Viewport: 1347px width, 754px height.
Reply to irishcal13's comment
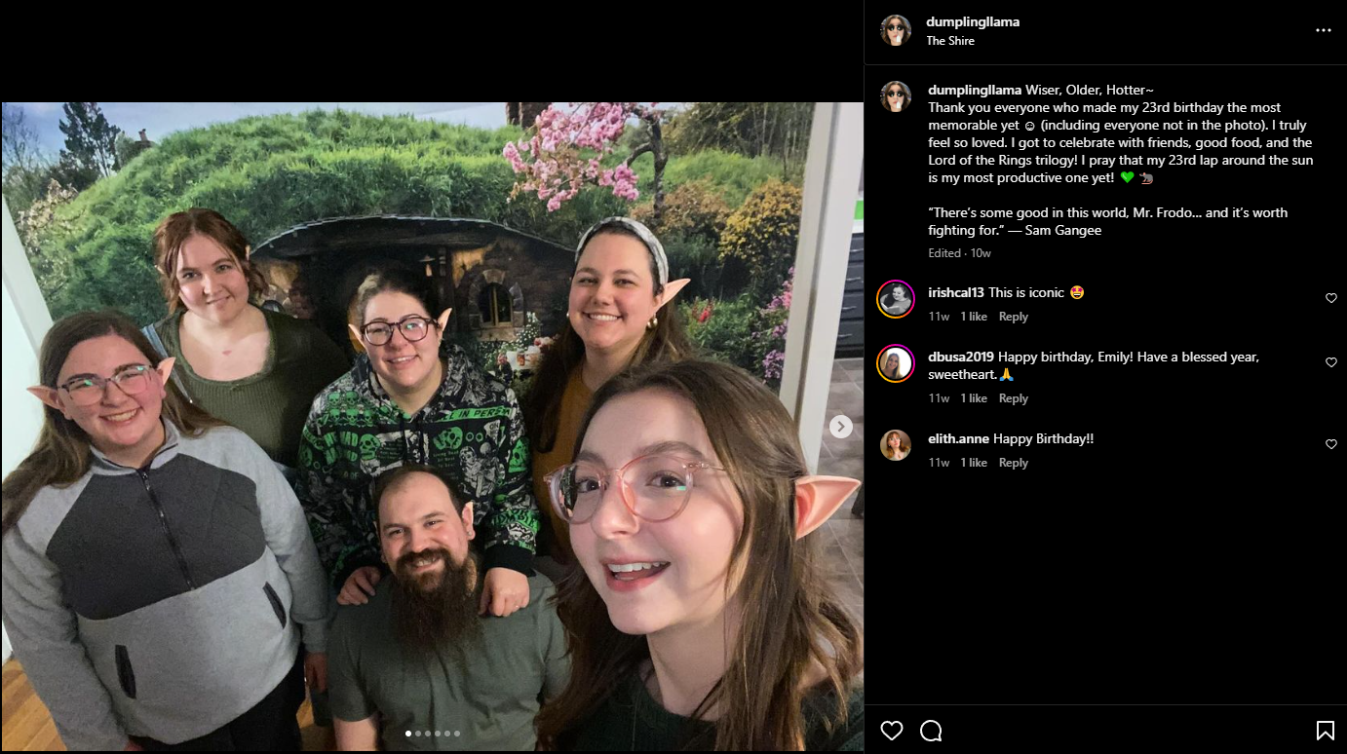click(x=1014, y=317)
